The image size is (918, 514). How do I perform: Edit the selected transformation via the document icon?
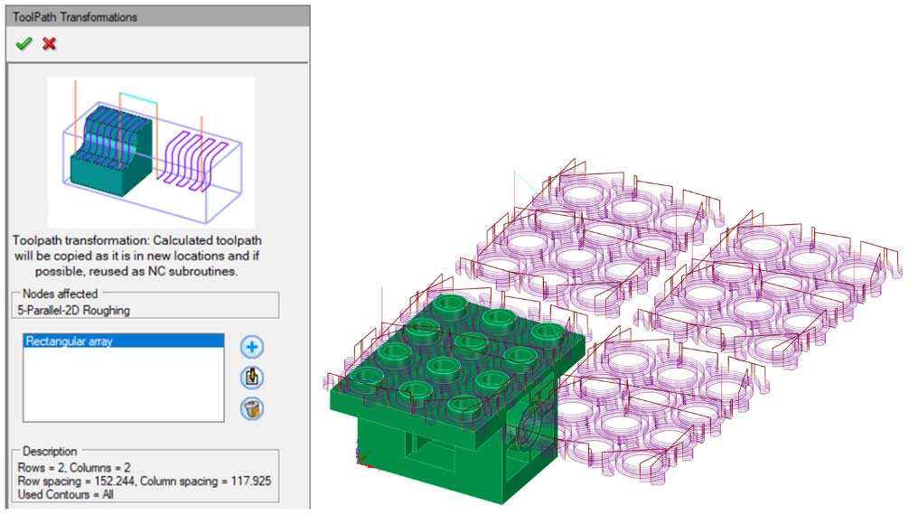(x=253, y=378)
